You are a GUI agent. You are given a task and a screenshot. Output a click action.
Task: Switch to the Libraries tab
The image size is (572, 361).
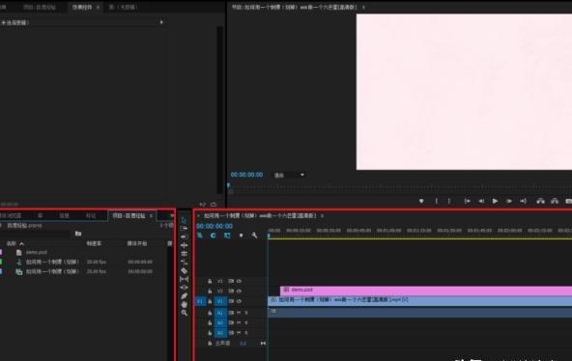[41, 216]
